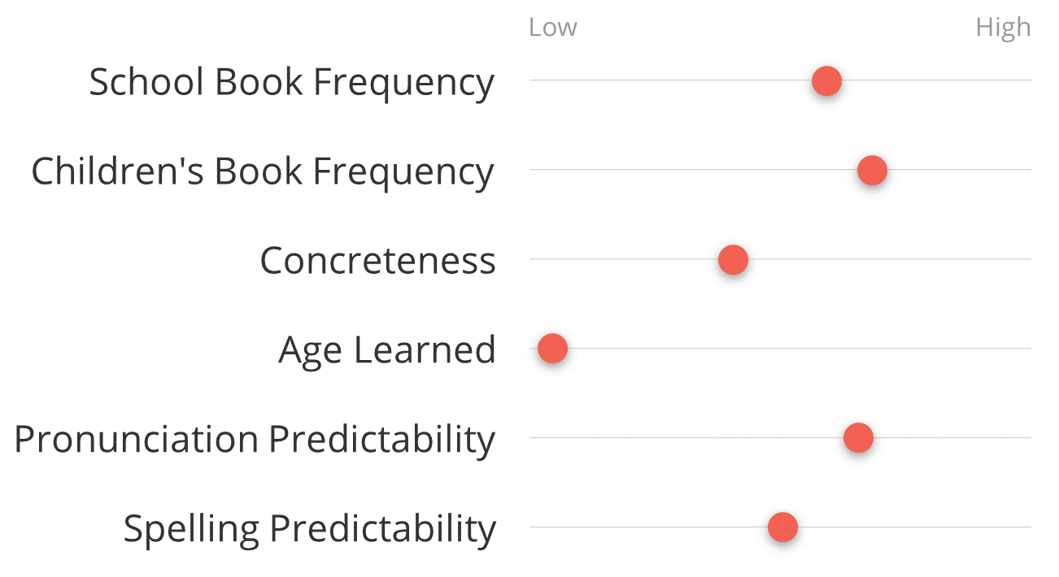Click the high end of Spelling Predictability track
The width and height of the screenshot is (1059, 577).
1025,527
